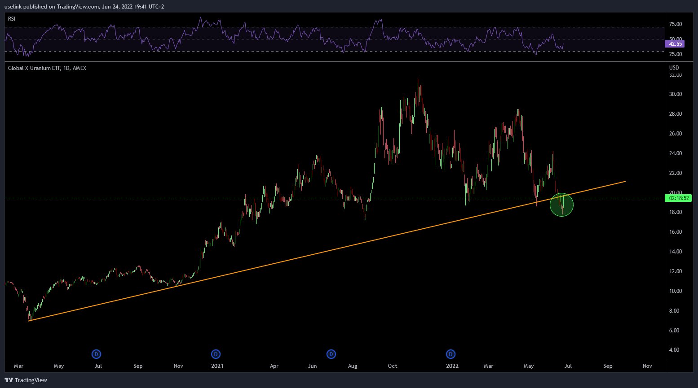Viewport: 698px width, 388px height.
Task: Click the "Oct" label on the time axis
Action: coord(393,366)
